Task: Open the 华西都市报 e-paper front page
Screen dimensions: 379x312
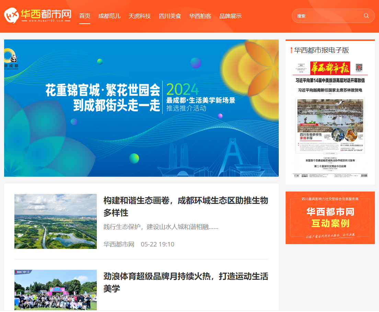Action: click(330, 120)
